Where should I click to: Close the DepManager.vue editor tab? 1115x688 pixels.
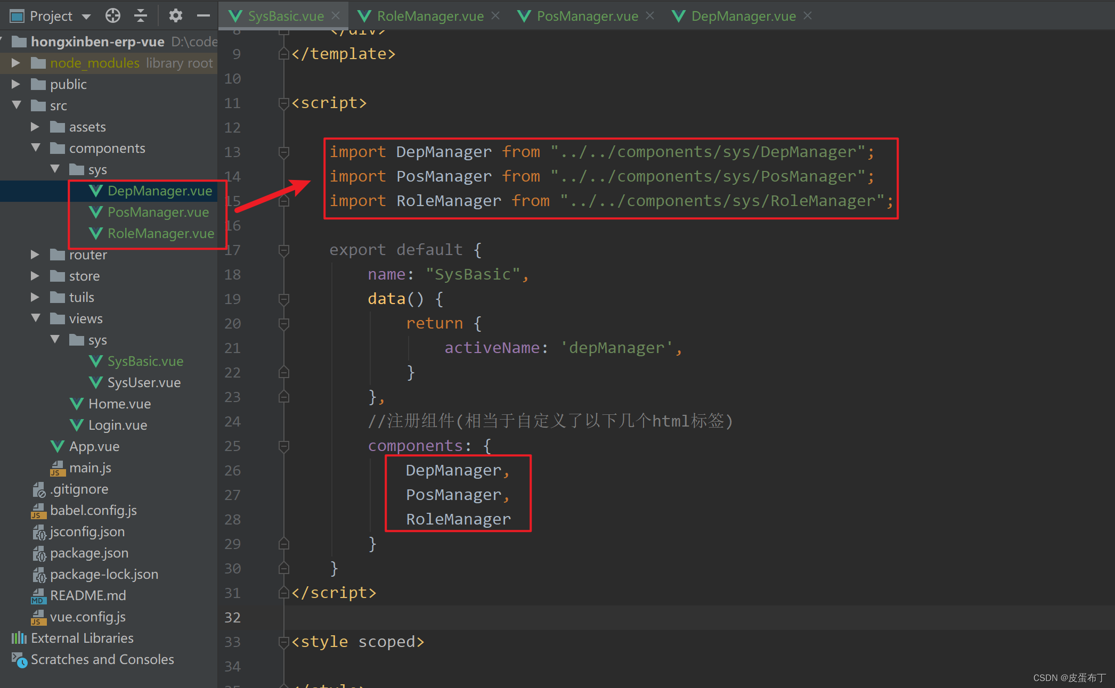click(808, 16)
